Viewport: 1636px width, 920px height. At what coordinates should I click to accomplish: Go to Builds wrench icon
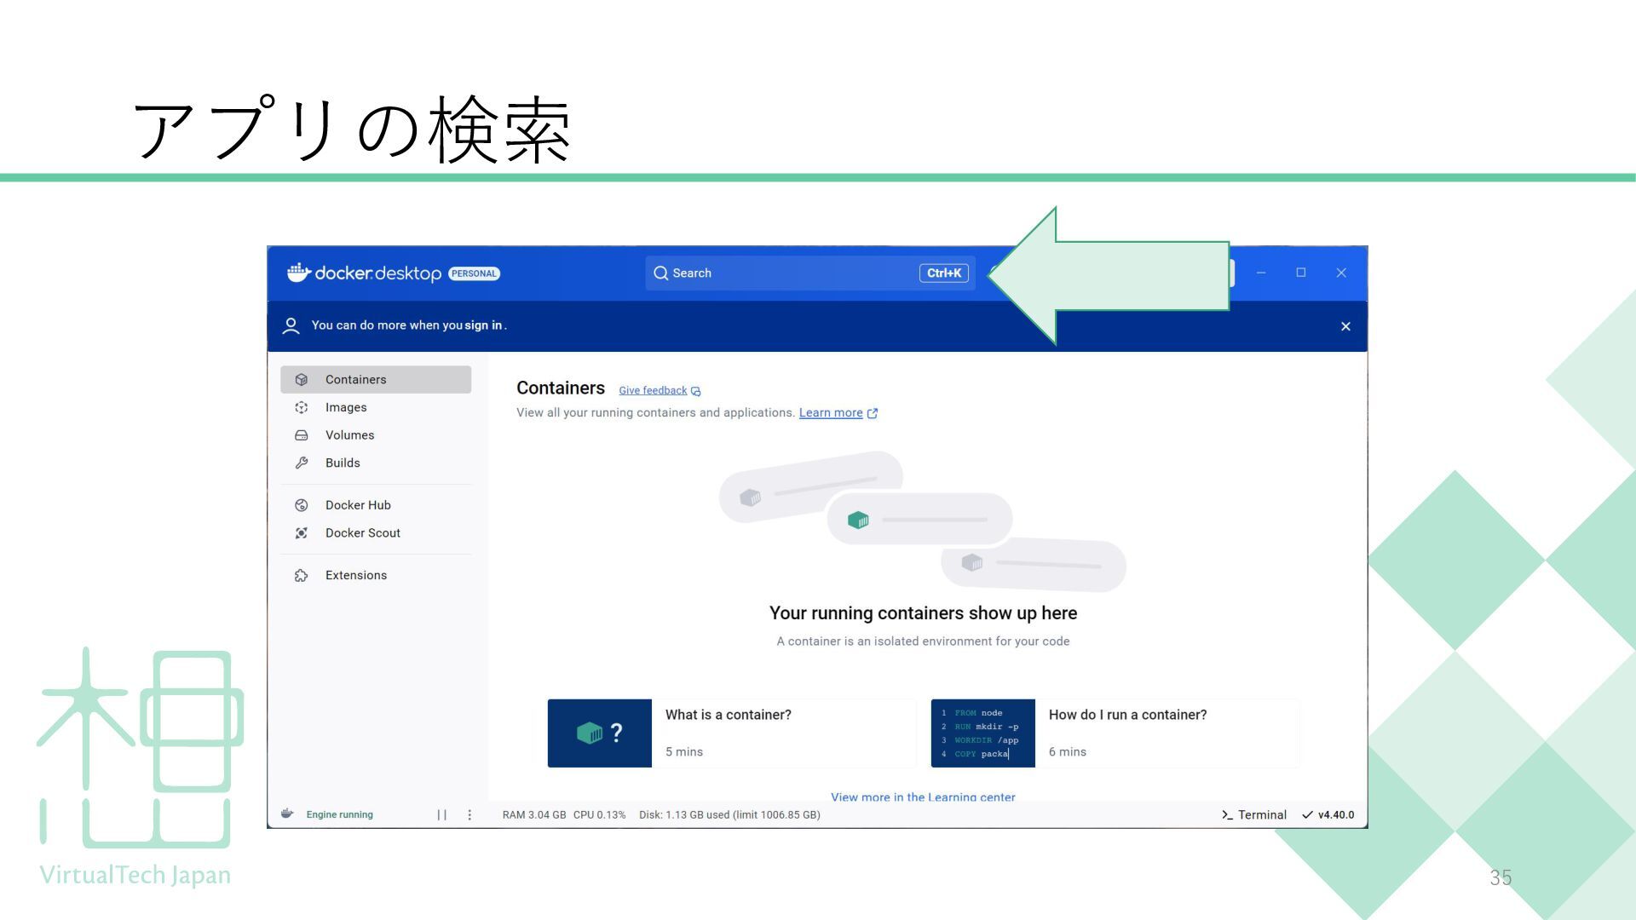pos(301,463)
